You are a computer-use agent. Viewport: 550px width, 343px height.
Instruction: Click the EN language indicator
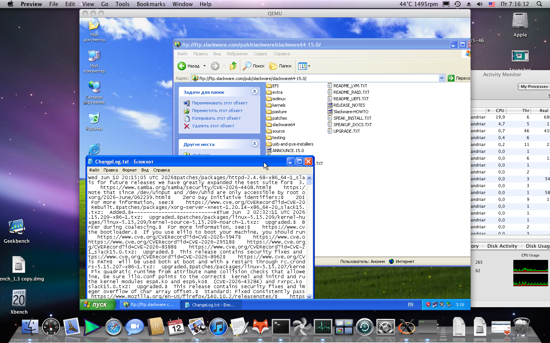pyautogui.click(x=411, y=305)
